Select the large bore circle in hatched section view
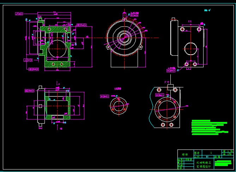 tap(58, 48)
